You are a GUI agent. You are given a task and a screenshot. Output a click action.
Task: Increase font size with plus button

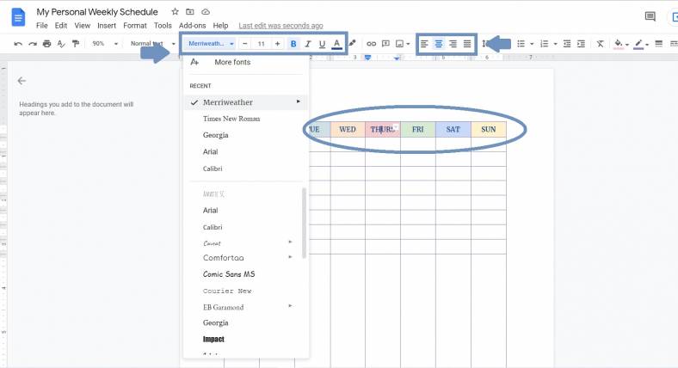click(277, 44)
